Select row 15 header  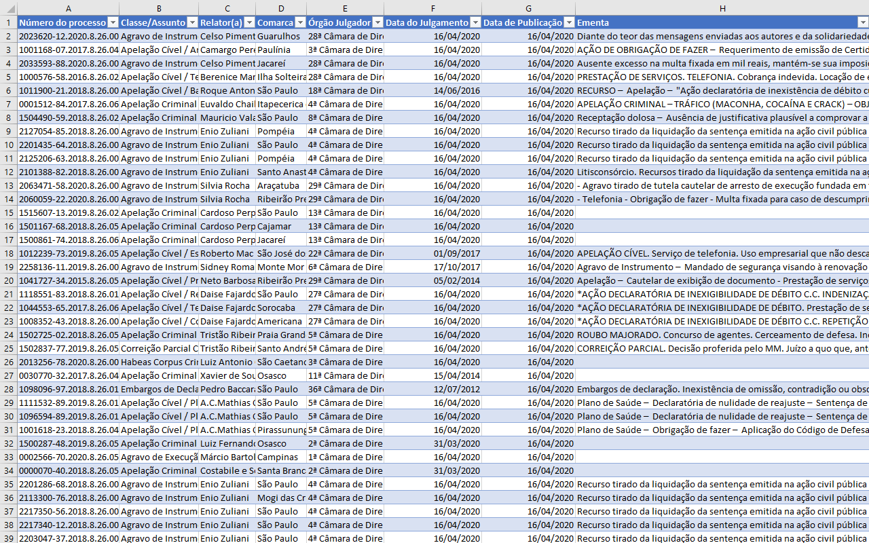click(9, 212)
